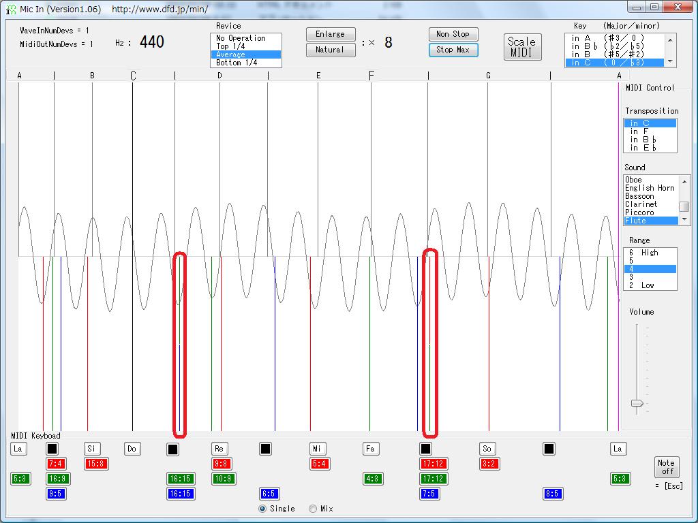Play the Fa key on MIDI keyboard
The image size is (698, 523).
click(370, 448)
